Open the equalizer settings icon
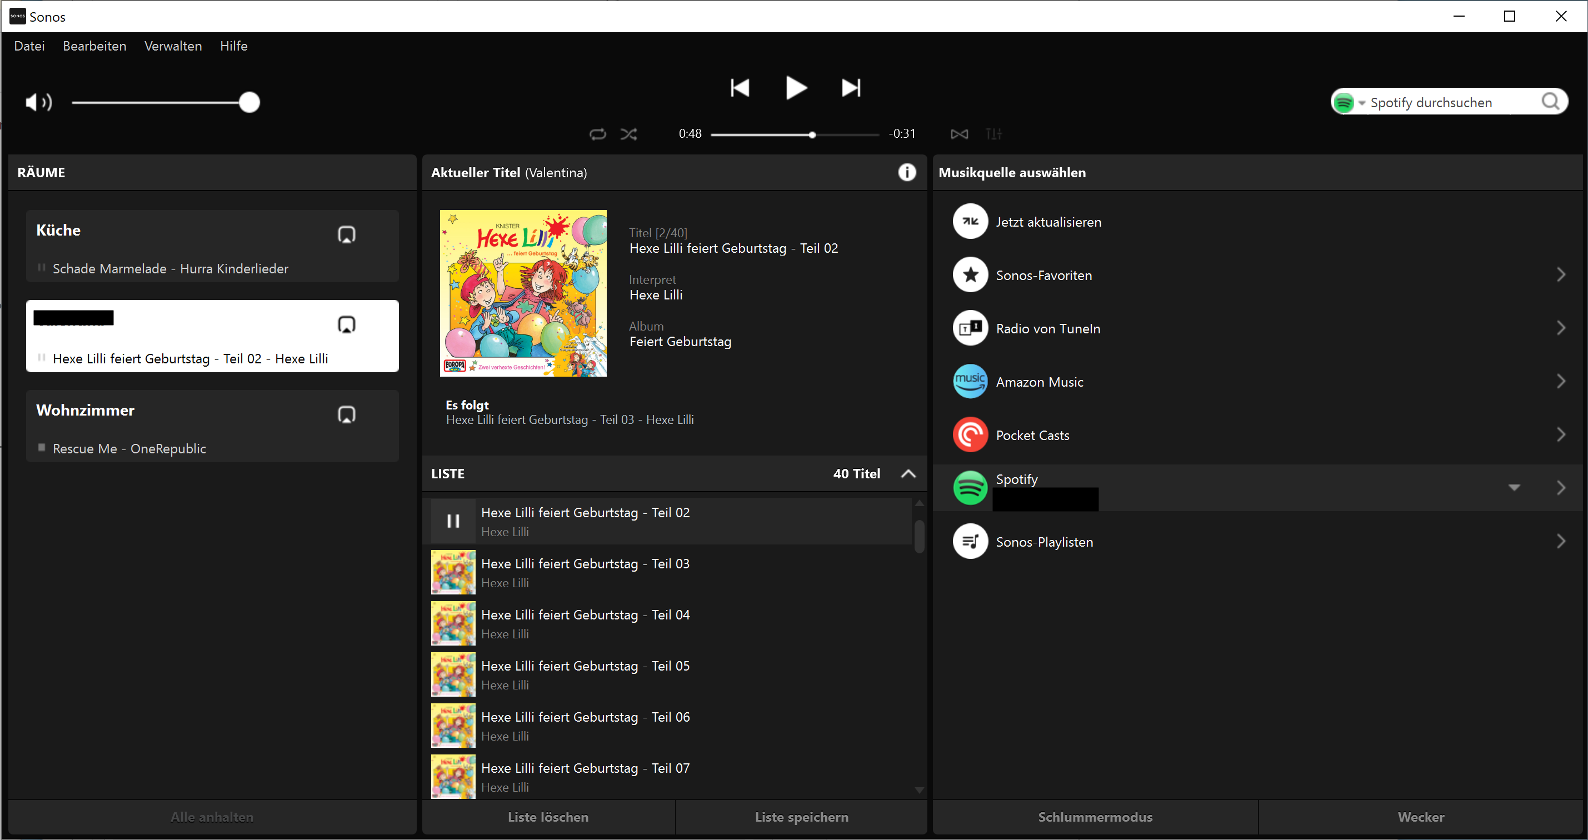 (x=993, y=134)
